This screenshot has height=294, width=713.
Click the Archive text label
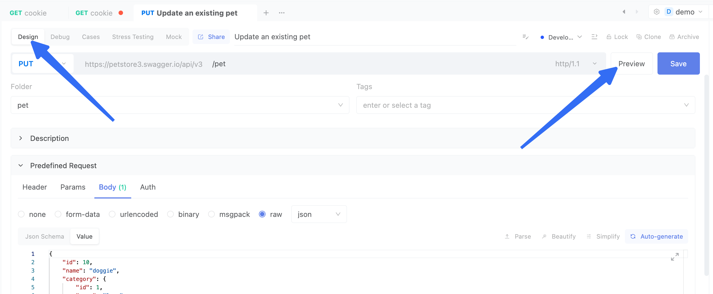(688, 37)
